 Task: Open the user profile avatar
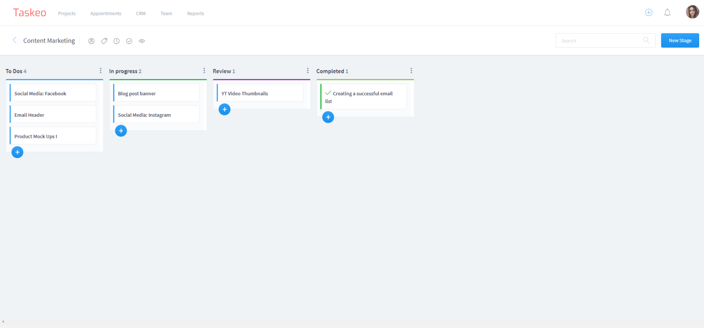pos(692,12)
